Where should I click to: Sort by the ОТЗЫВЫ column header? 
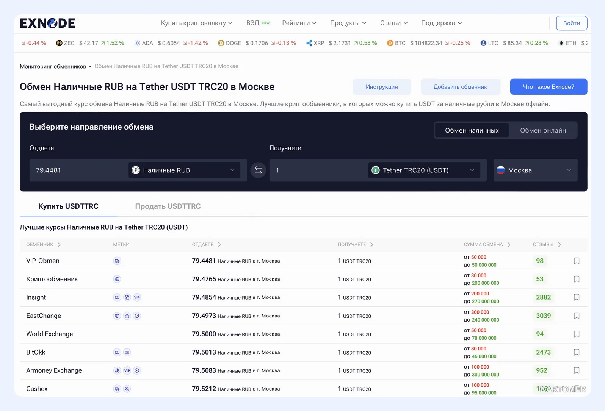547,245
